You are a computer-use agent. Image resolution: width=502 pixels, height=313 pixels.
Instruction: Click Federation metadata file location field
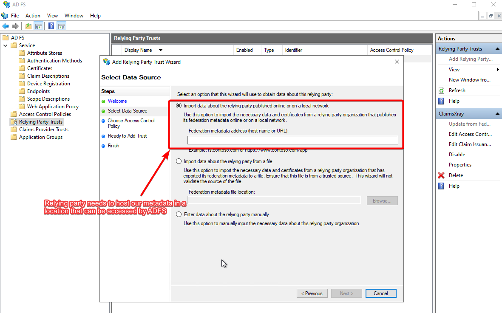(274, 200)
